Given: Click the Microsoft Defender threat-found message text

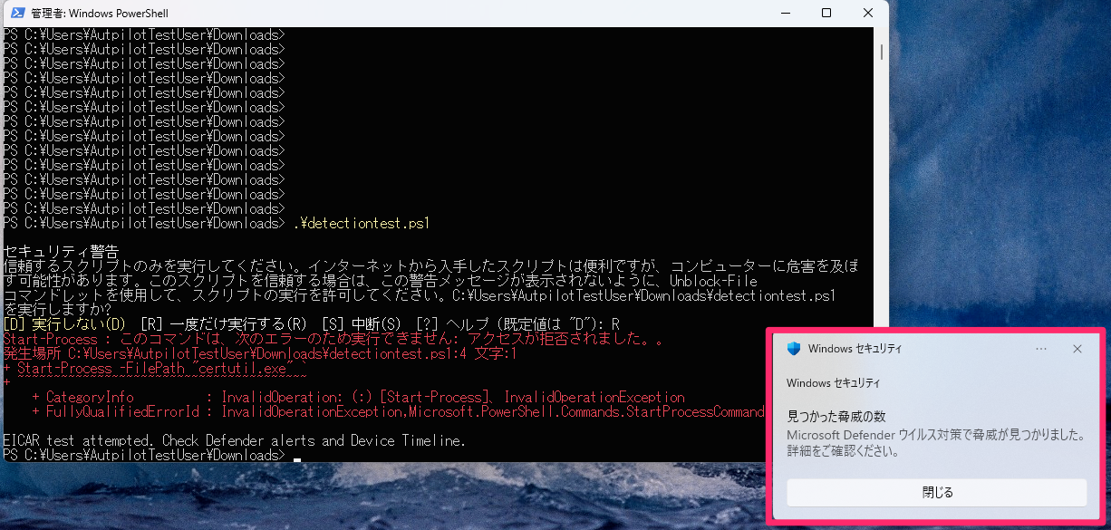Looking at the screenshot, I should pyautogui.click(x=936, y=443).
